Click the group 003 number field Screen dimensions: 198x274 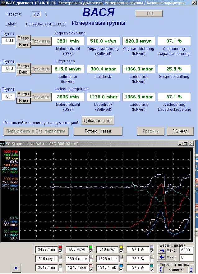pyautogui.click(x=8, y=41)
